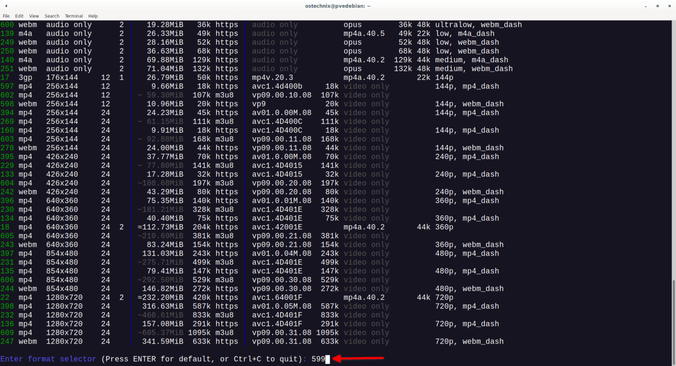Viewport: 676px width, 366px height.
Task: Open the File menu
Action: [6, 16]
